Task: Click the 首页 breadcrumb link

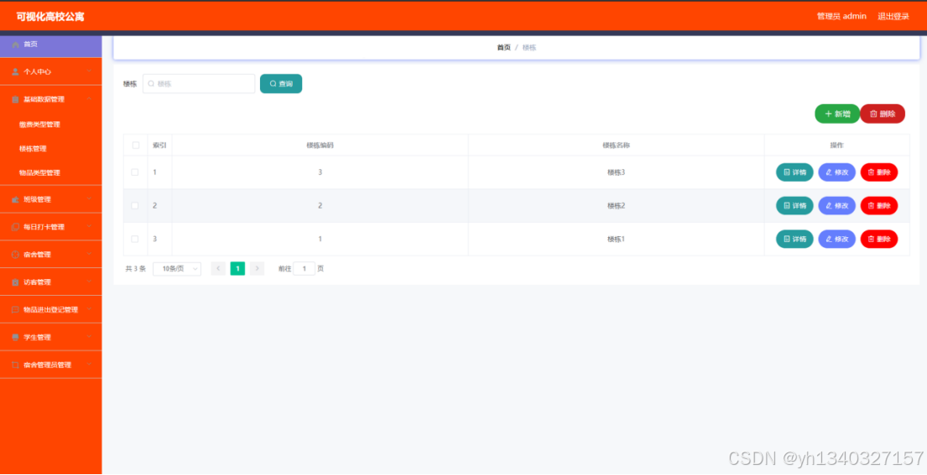Action: coord(503,48)
